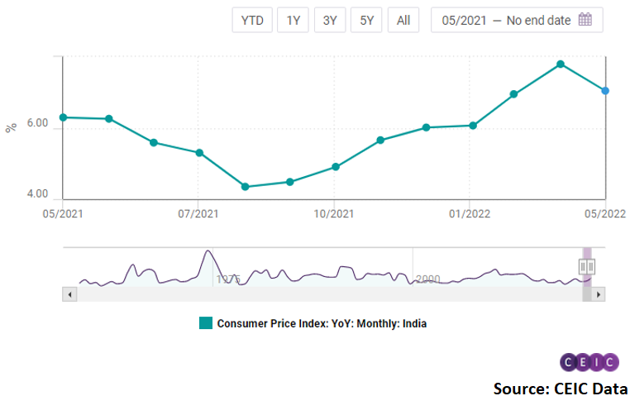Show All available data range
The width and height of the screenshot is (630, 396).
[403, 21]
